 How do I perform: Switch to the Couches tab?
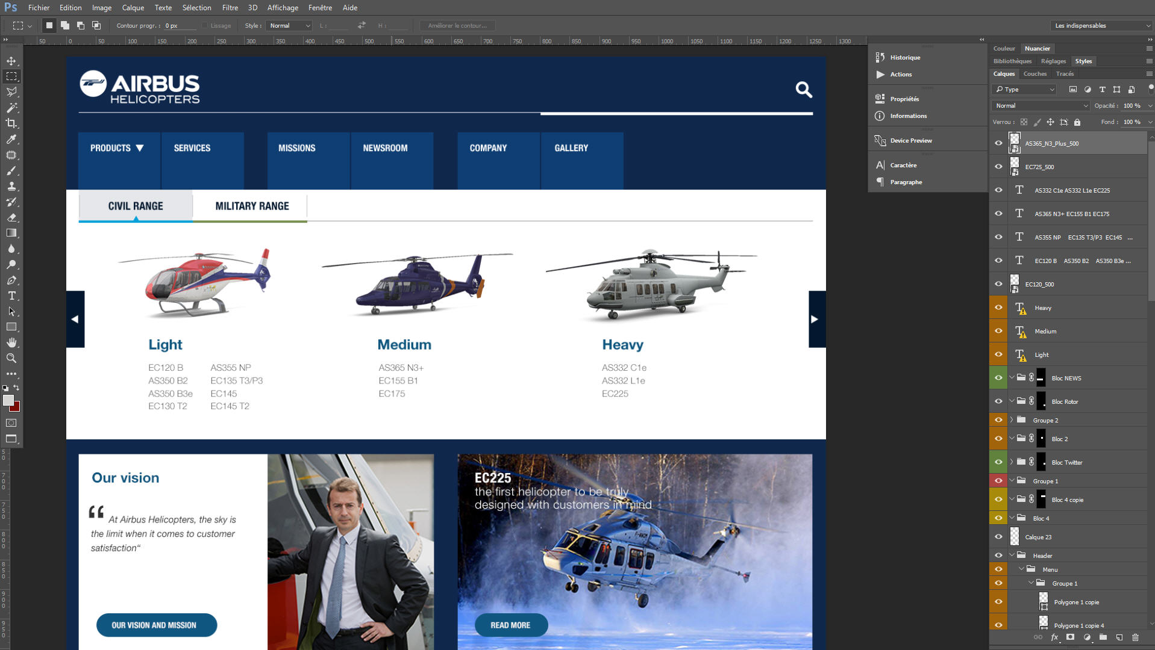(x=1034, y=74)
